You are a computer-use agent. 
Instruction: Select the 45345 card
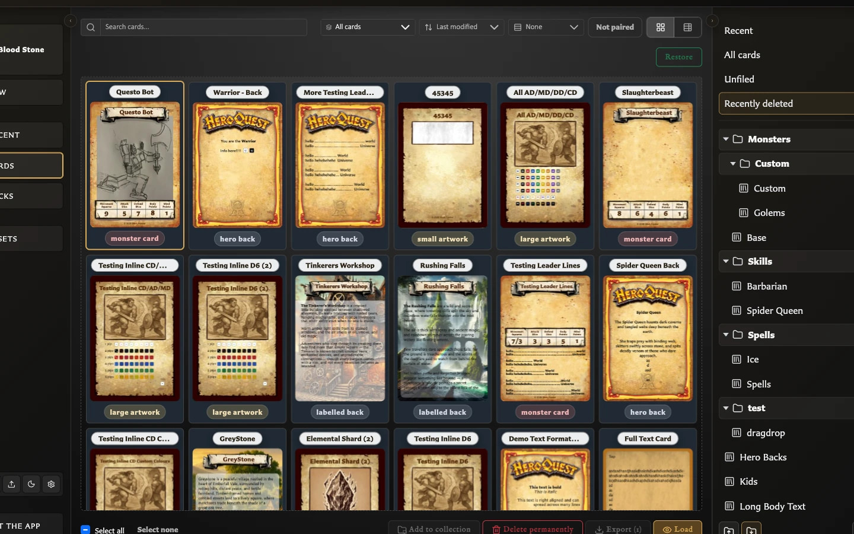(x=442, y=166)
